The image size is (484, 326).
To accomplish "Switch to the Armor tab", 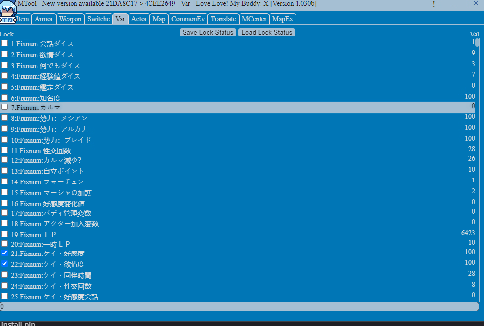I will pyautogui.click(x=44, y=19).
